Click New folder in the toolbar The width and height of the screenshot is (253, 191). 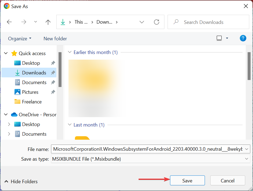coord(55,38)
